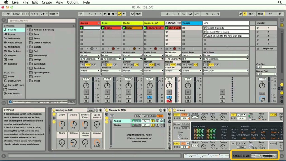Viewport: 286px width, 161px height.
Task: Select the Draw Mode pencil icon
Action: [240, 13]
